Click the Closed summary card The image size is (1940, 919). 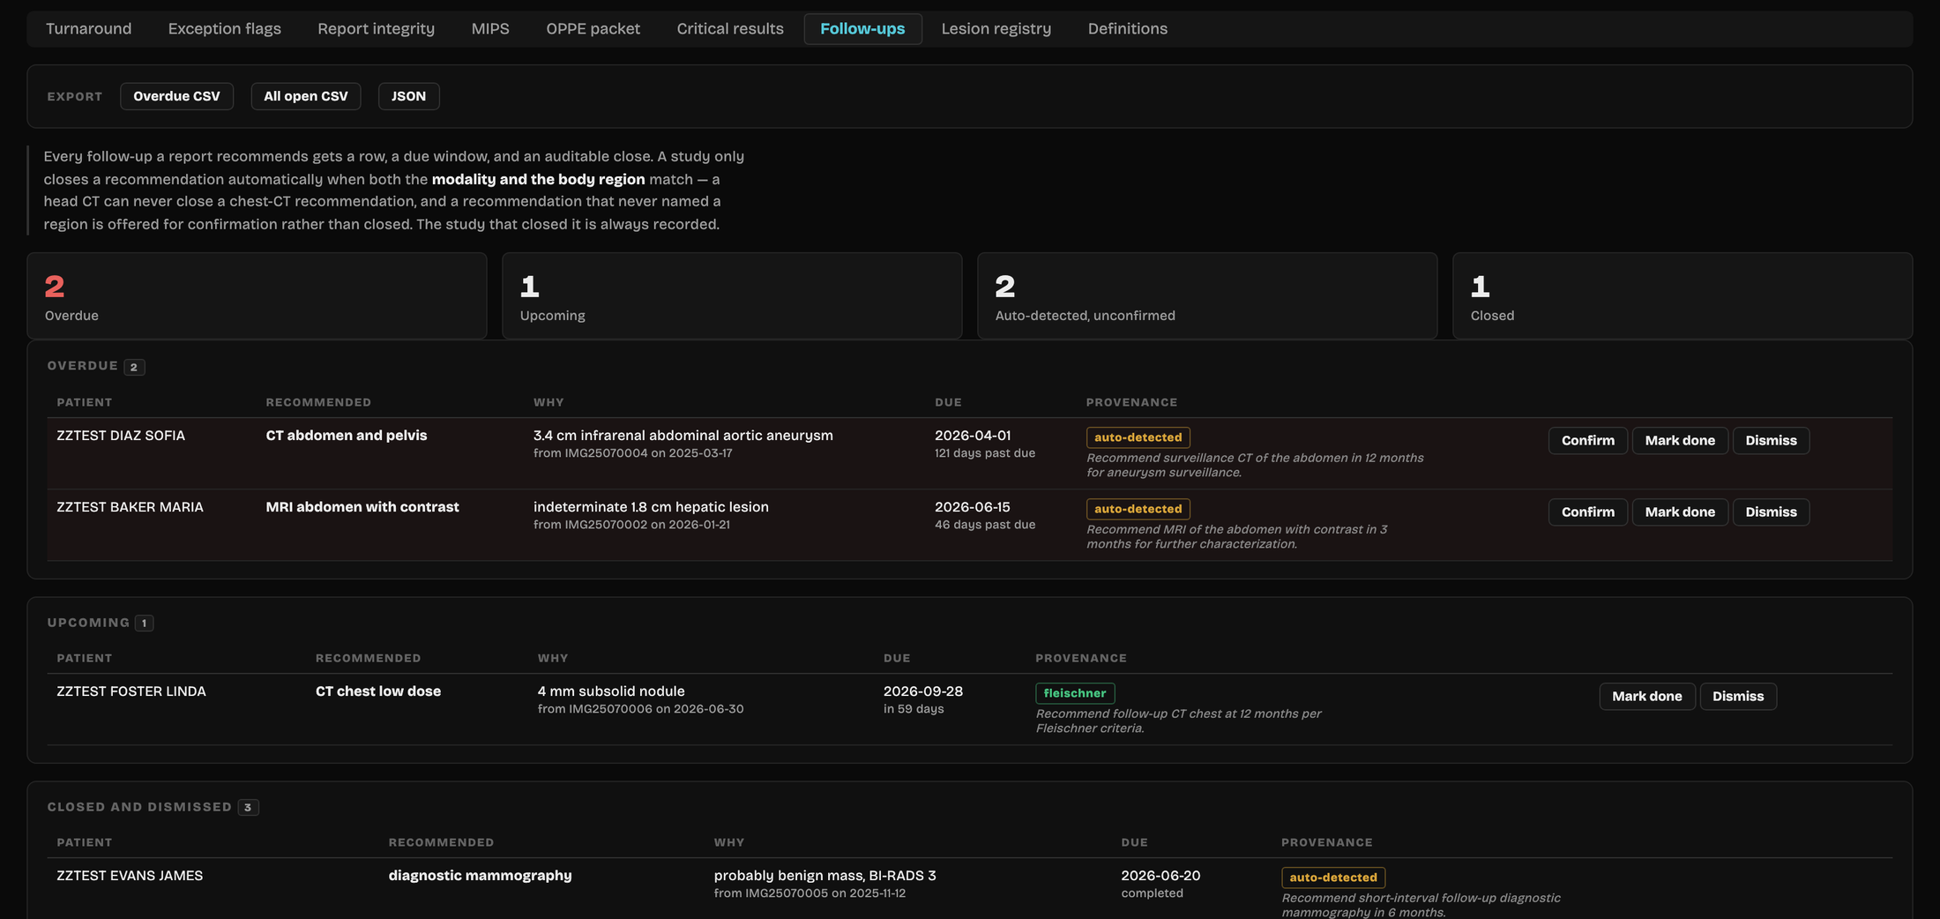point(1682,295)
